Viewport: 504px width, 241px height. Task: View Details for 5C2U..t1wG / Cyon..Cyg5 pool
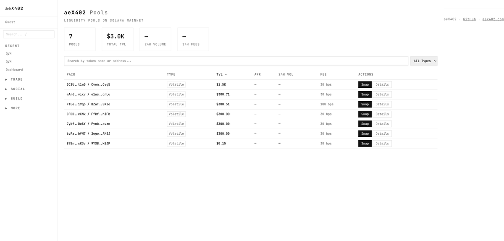coord(382,84)
